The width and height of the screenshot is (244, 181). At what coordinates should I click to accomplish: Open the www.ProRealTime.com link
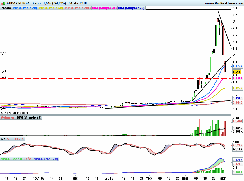(224, 3)
